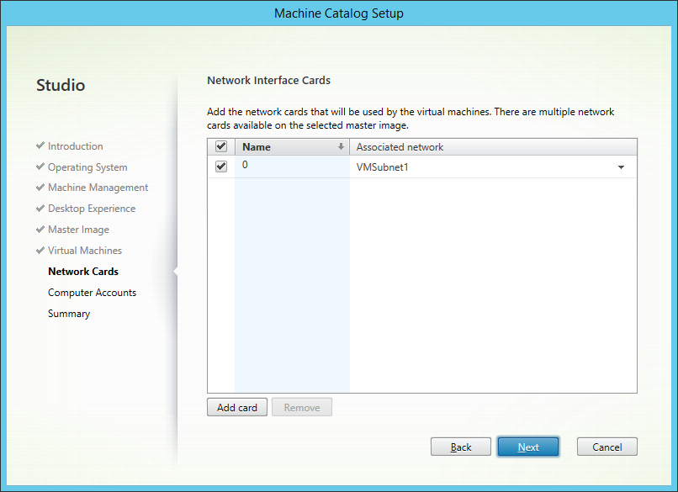Image resolution: width=678 pixels, height=492 pixels.
Task: Open the Summary step in sidebar
Action: point(69,314)
